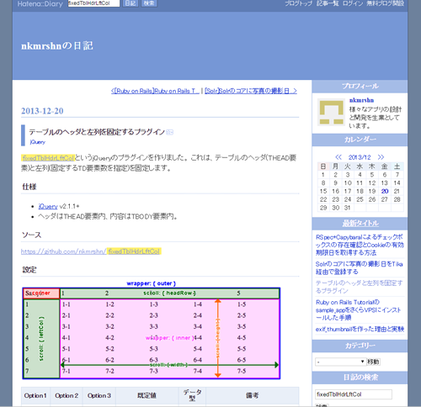Click the 備考 table header cell
The image size is (421, 407).
point(253,395)
